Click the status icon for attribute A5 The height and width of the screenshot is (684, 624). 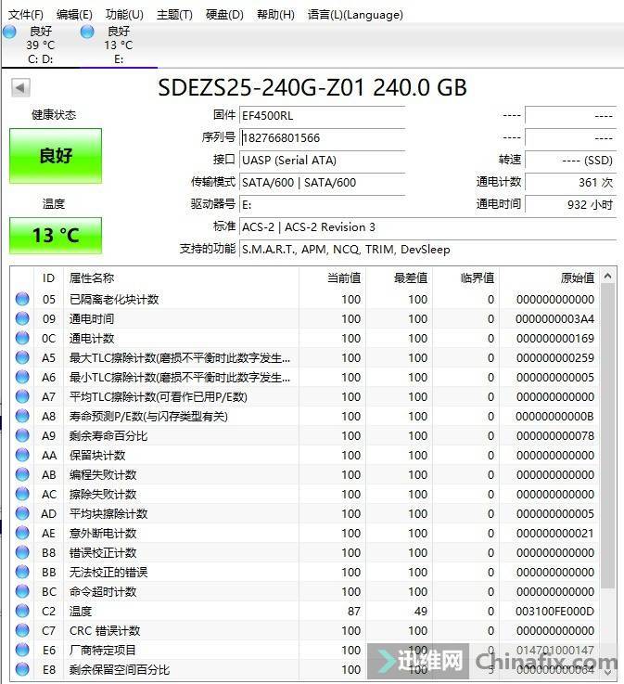22,357
